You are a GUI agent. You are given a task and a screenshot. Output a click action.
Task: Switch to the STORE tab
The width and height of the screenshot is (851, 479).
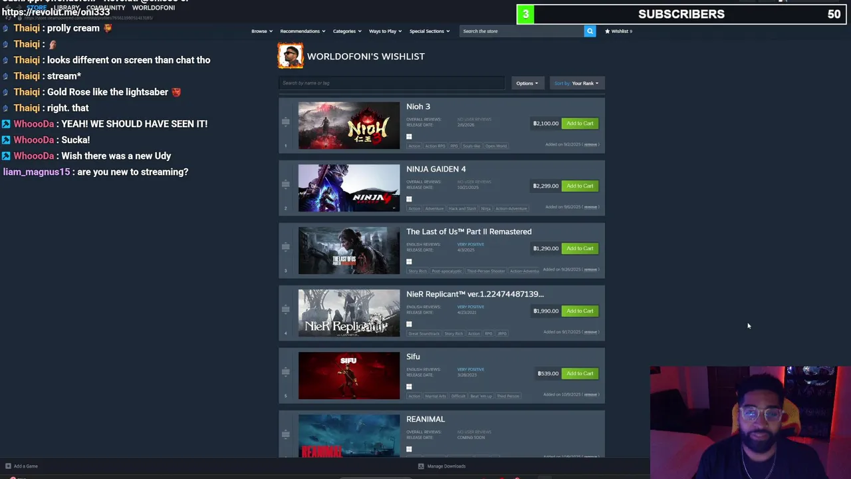[37, 8]
